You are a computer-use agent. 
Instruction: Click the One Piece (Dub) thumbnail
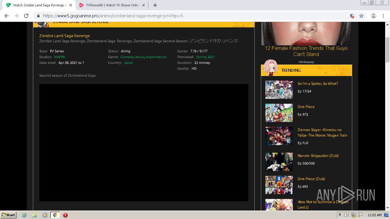279,185
